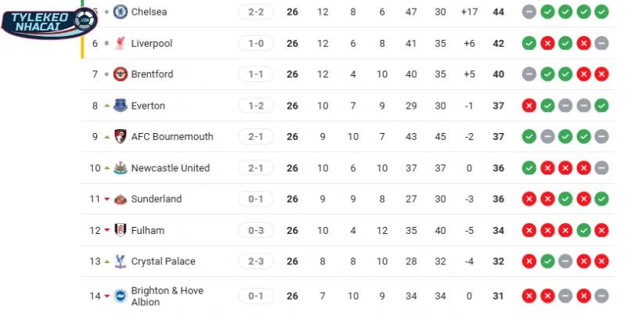Click the Crystal Palace crest icon
626x313 pixels.
(x=121, y=262)
